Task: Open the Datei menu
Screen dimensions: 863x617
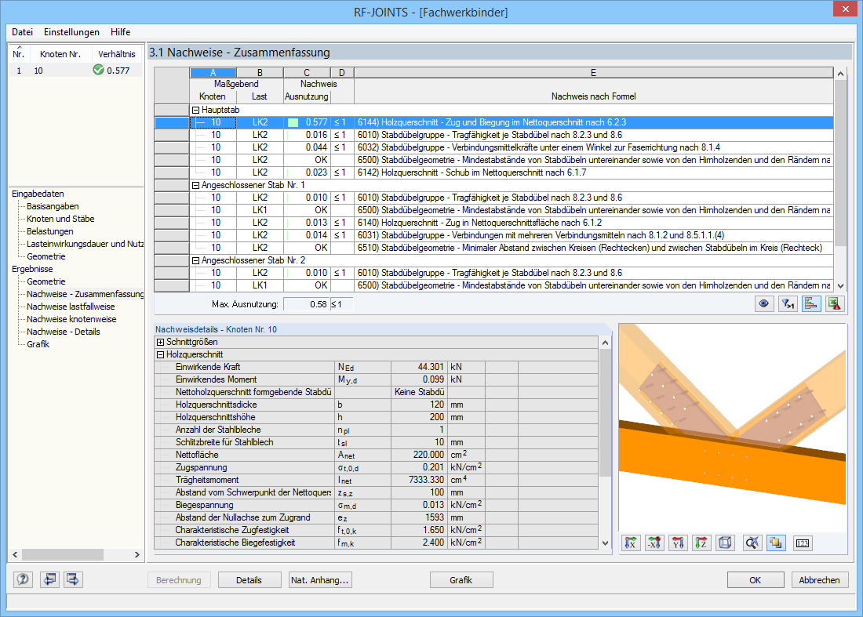Action: point(23,32)
